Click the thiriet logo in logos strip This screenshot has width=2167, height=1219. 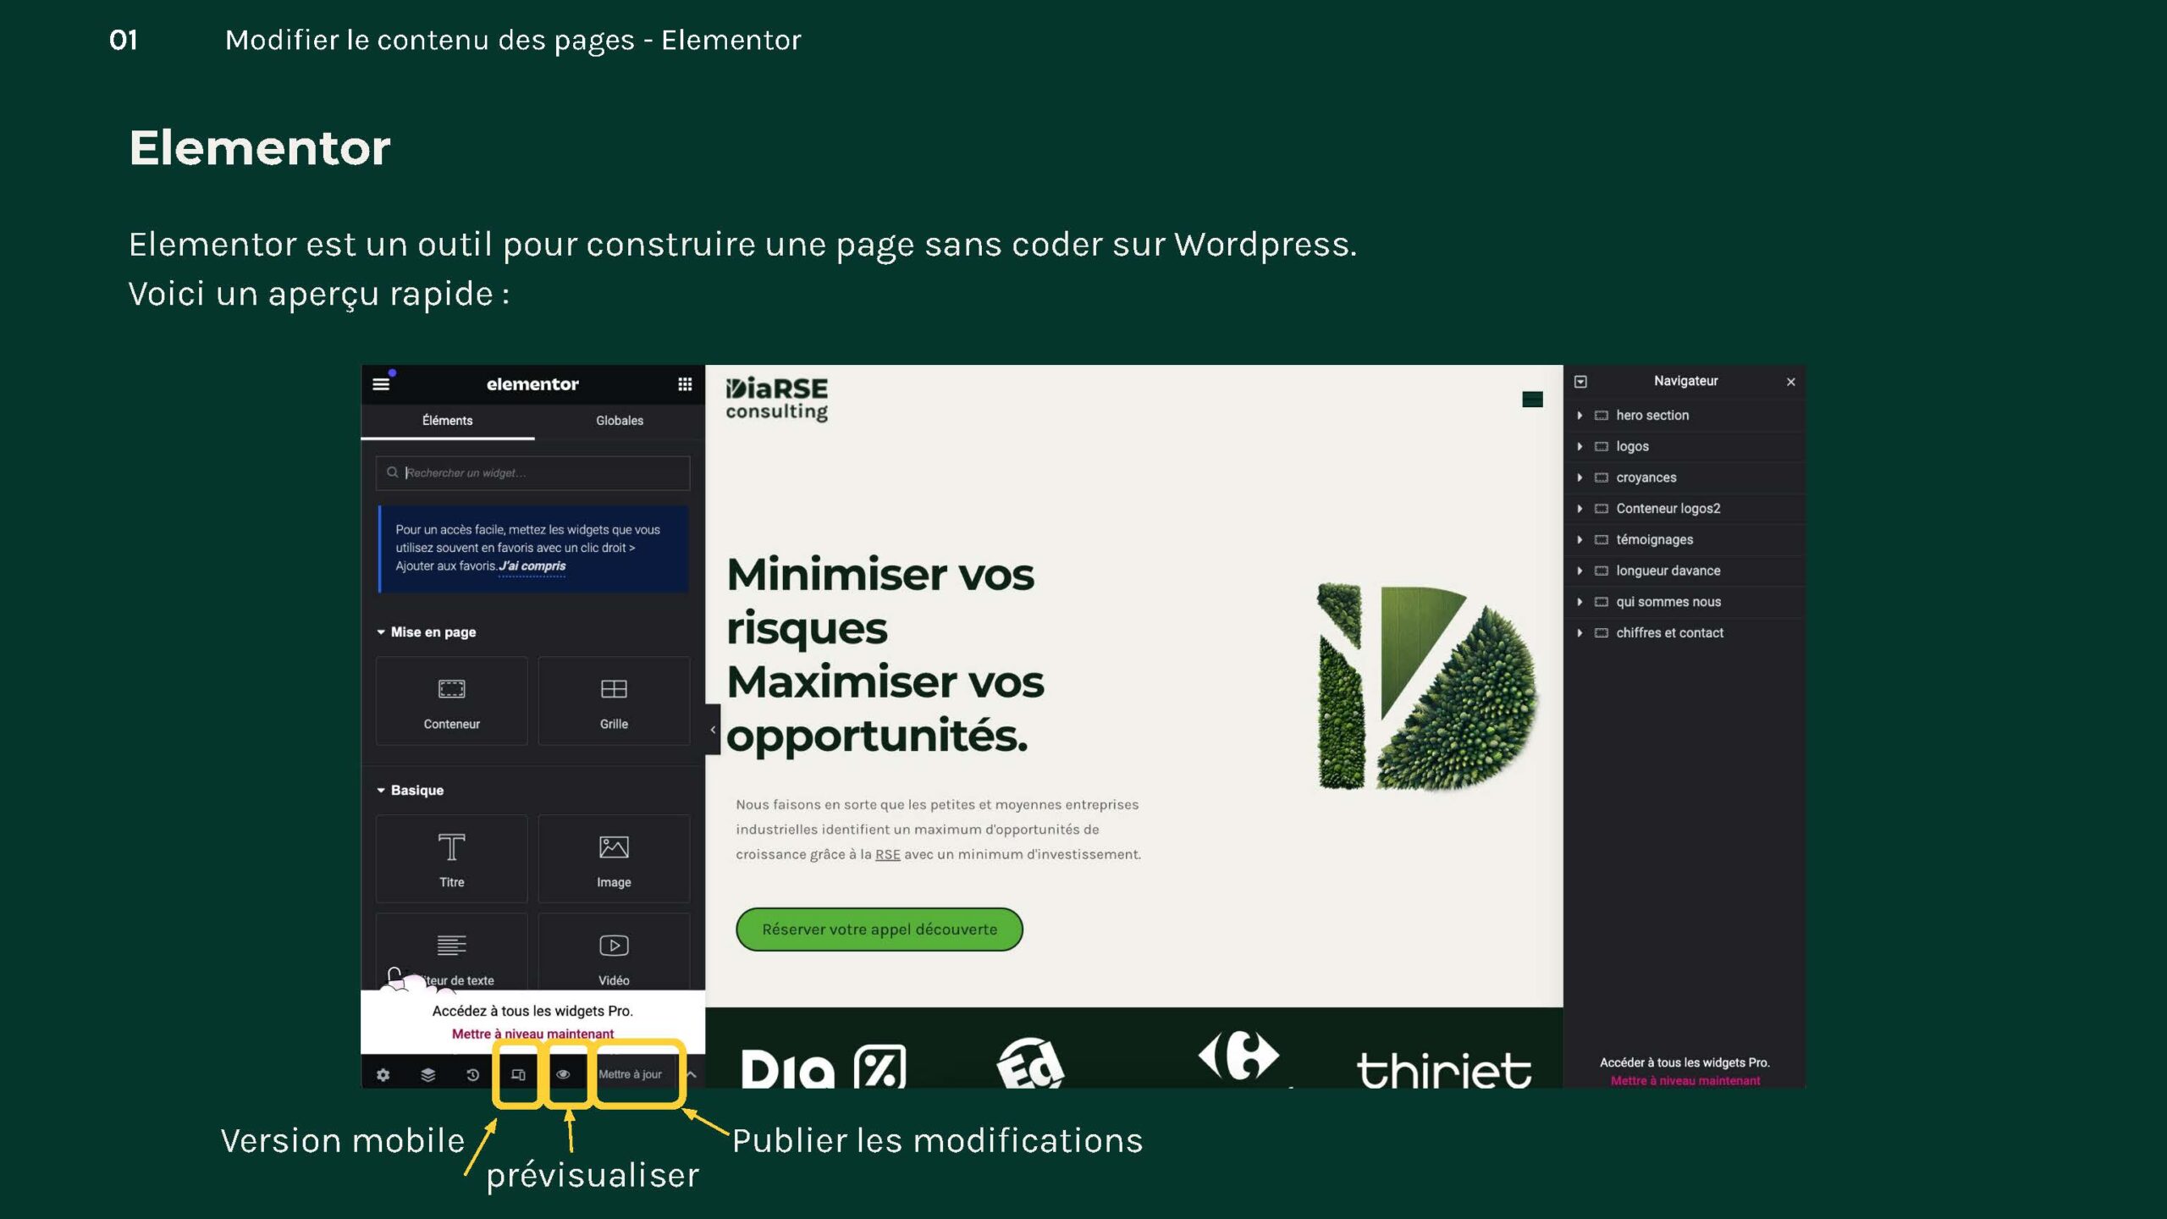tap(1444, 1070)
